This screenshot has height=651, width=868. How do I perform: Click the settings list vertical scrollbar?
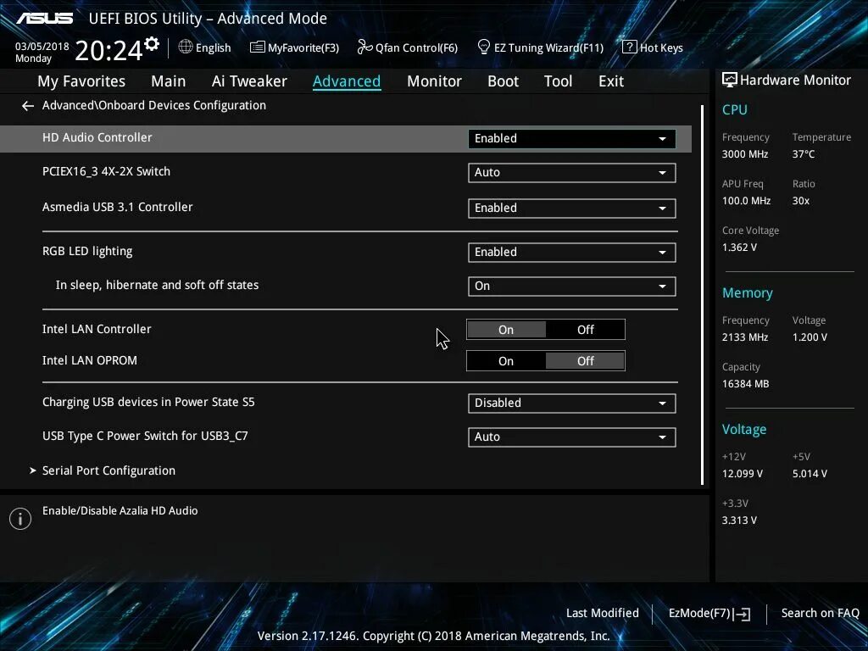(703, 295)
